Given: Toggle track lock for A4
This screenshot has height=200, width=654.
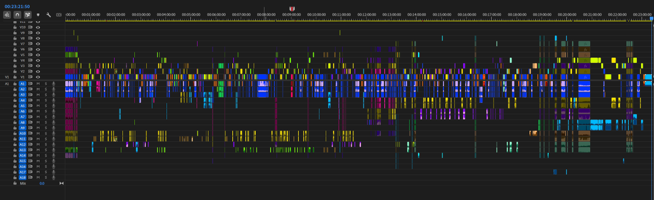Looking at the screenshot, I should pos(15,100).
